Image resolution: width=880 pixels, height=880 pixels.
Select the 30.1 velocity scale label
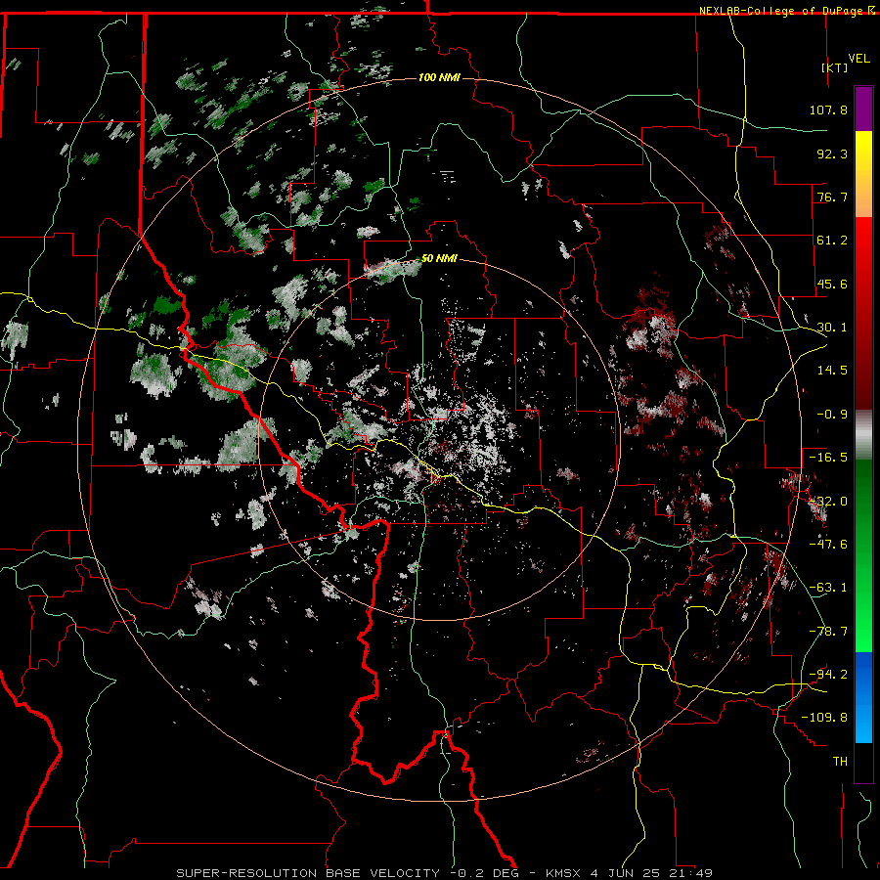832,328
